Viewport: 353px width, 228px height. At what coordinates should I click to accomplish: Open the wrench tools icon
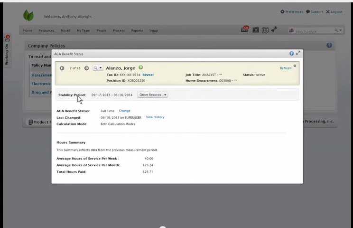click(x=274, y=29)
